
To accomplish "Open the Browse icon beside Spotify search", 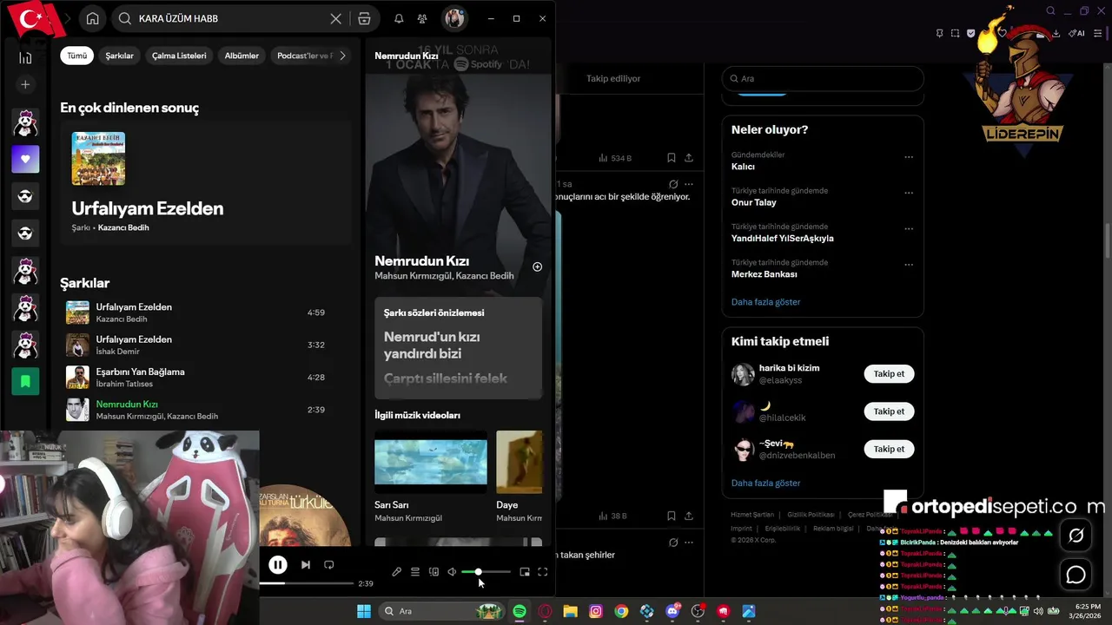I will tap(364, 18).
